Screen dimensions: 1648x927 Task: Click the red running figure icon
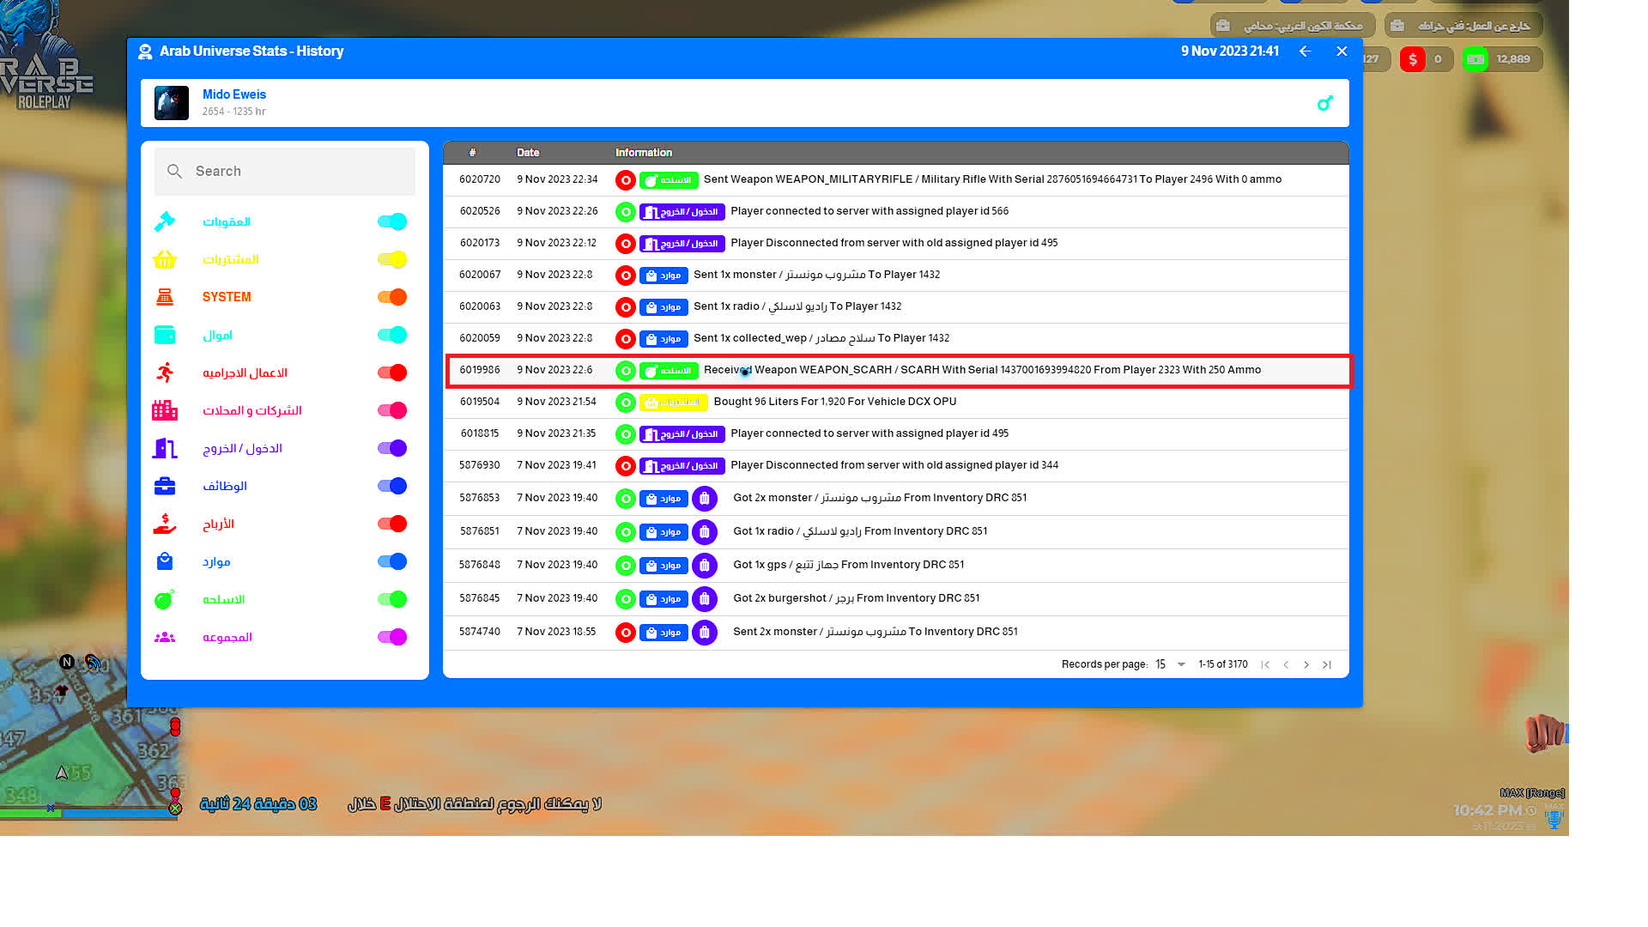(165, 373)
